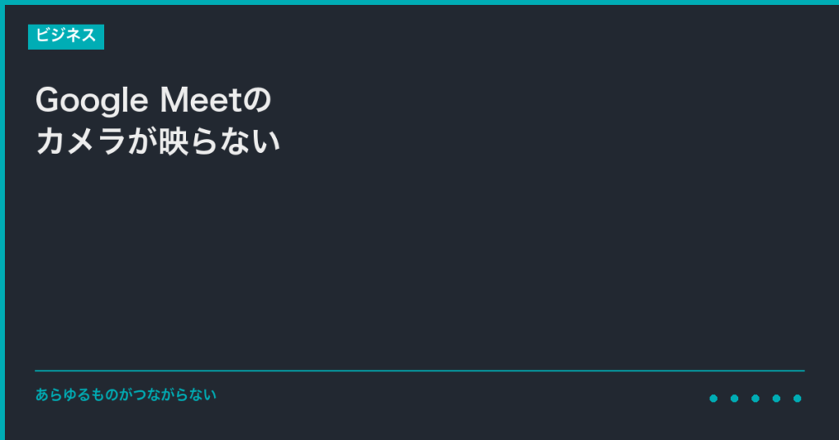Click the teal strip on the left edge
839x440 pixels.
(2, 221)
